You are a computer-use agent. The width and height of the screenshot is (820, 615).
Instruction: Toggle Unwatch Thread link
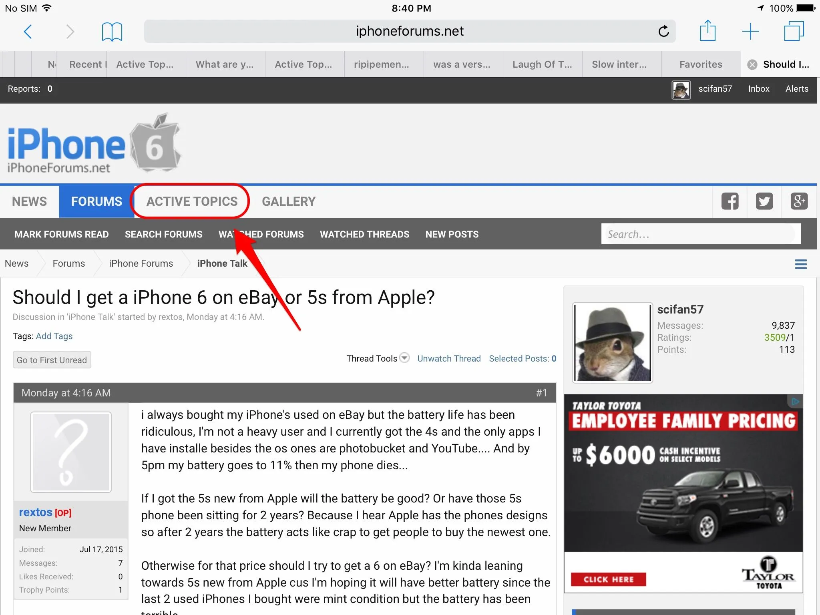tap(449, 358)
